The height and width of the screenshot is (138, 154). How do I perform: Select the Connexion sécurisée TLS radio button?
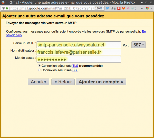[39, 66]
